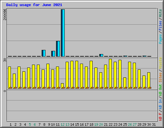
Task: Click day label 22 on the x-axis
Action: pos(111,124)
